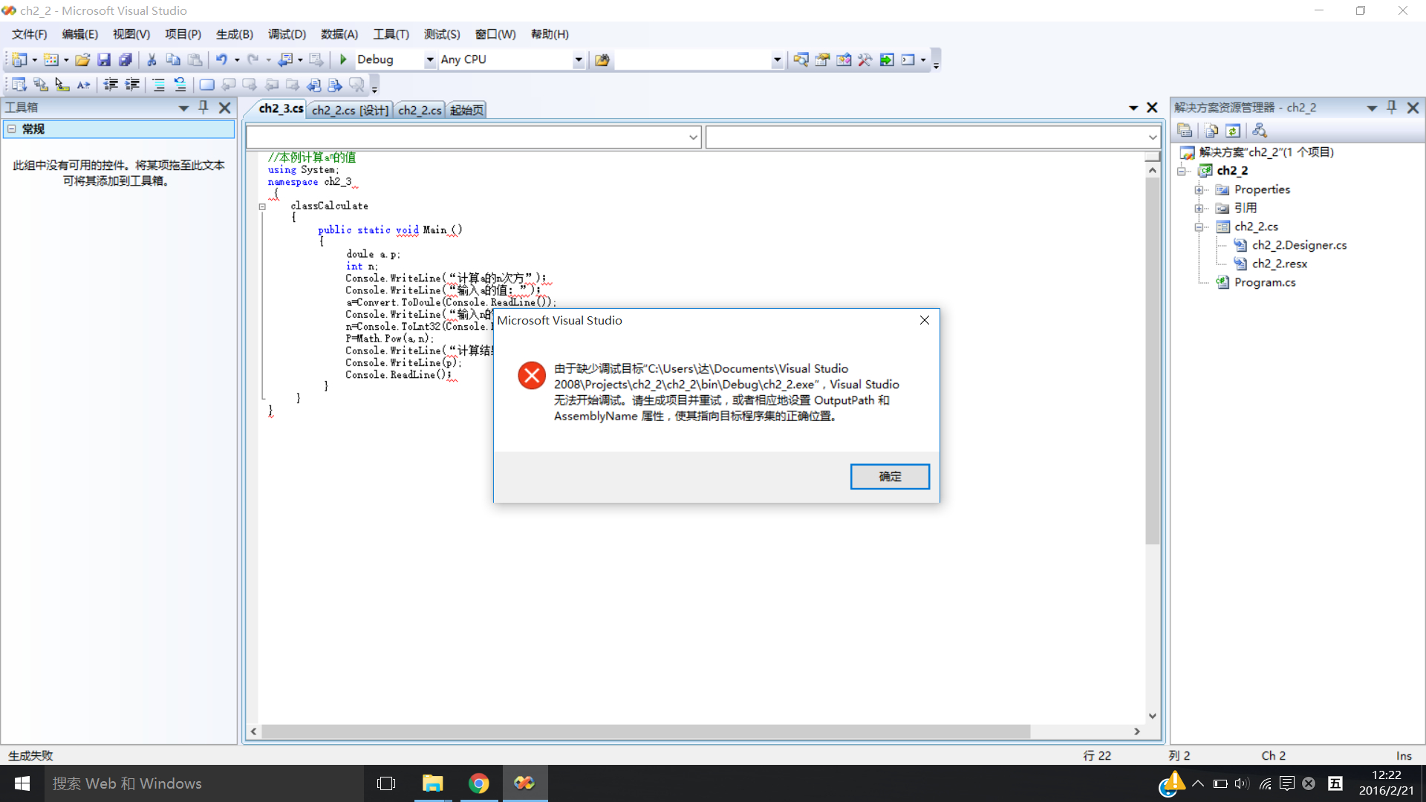The width and height of the screenshot is (1426, 802).
Task: Toggle pin on Solution Explorer panel
Action: [1392, 108]
